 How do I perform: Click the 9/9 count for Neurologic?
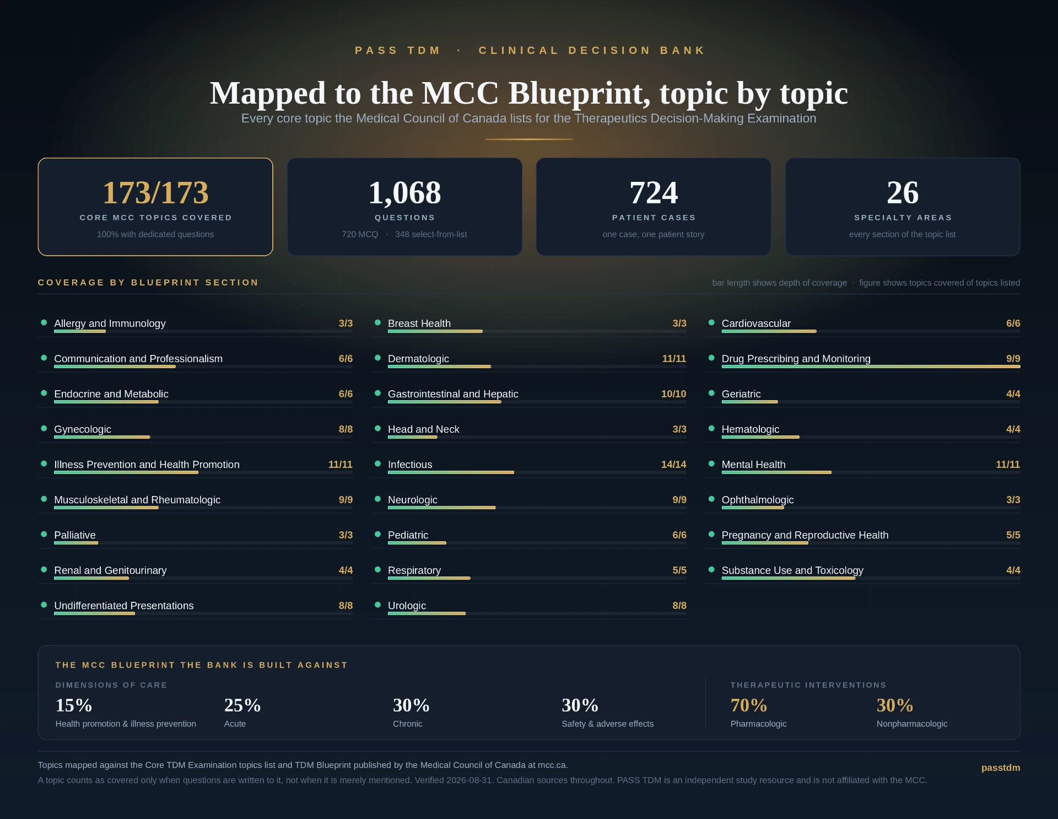[679, 500]
